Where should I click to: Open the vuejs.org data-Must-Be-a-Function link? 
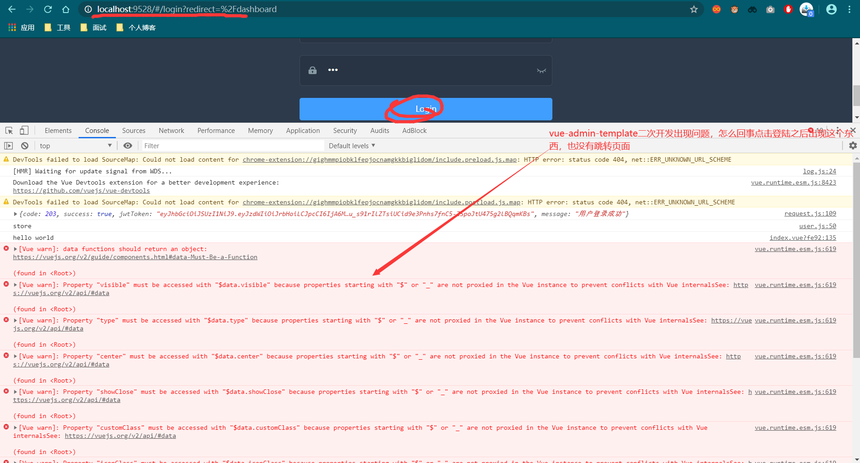(x=135, y=257)
